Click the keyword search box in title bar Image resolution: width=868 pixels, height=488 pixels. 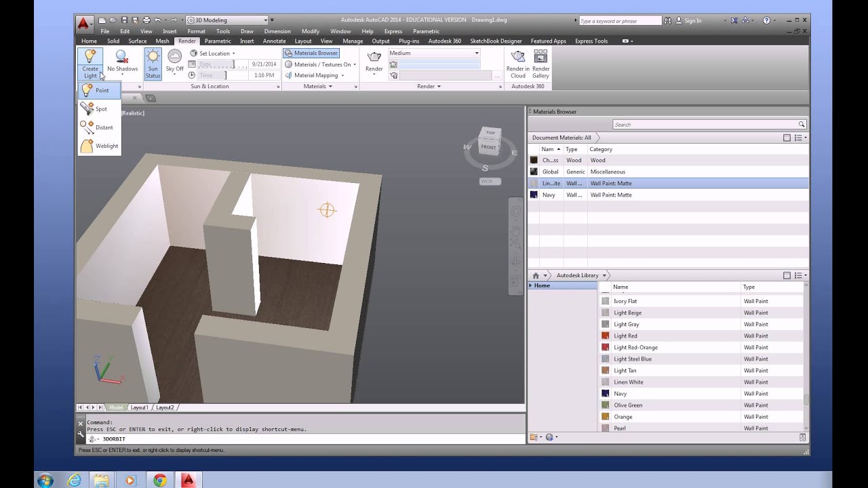point(620,21)
